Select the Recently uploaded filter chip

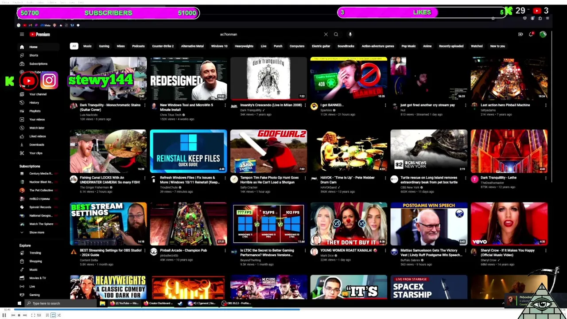(451, 46)
